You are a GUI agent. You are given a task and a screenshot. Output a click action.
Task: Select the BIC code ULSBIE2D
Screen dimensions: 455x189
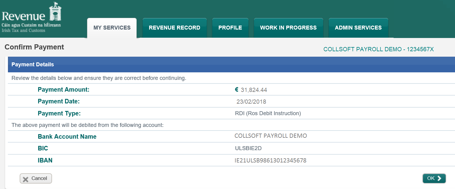click(248, 148)
